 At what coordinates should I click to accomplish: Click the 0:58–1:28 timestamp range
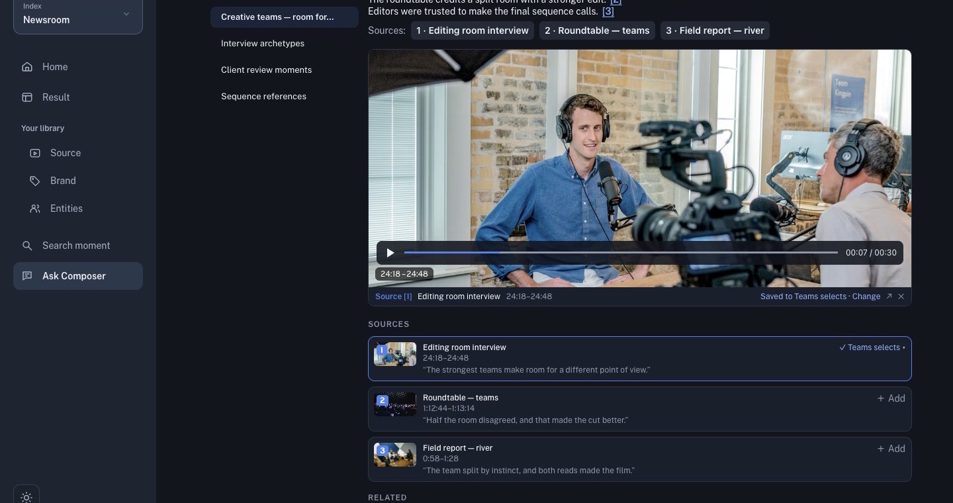tap(441, 459)
